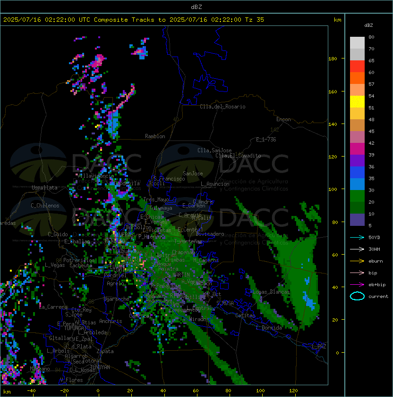Image resolution: width=393 pixels, height=397 pixels.
Task: Click the 'L_Dormida' place label
Action: click(x=269, y=328)
